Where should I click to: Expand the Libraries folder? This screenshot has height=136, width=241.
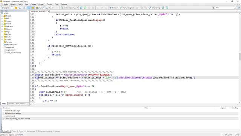(2, 29)
